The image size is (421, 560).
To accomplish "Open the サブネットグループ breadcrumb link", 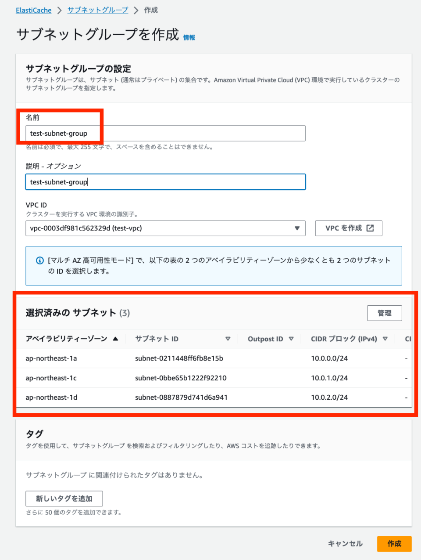I will coord(97,10).
